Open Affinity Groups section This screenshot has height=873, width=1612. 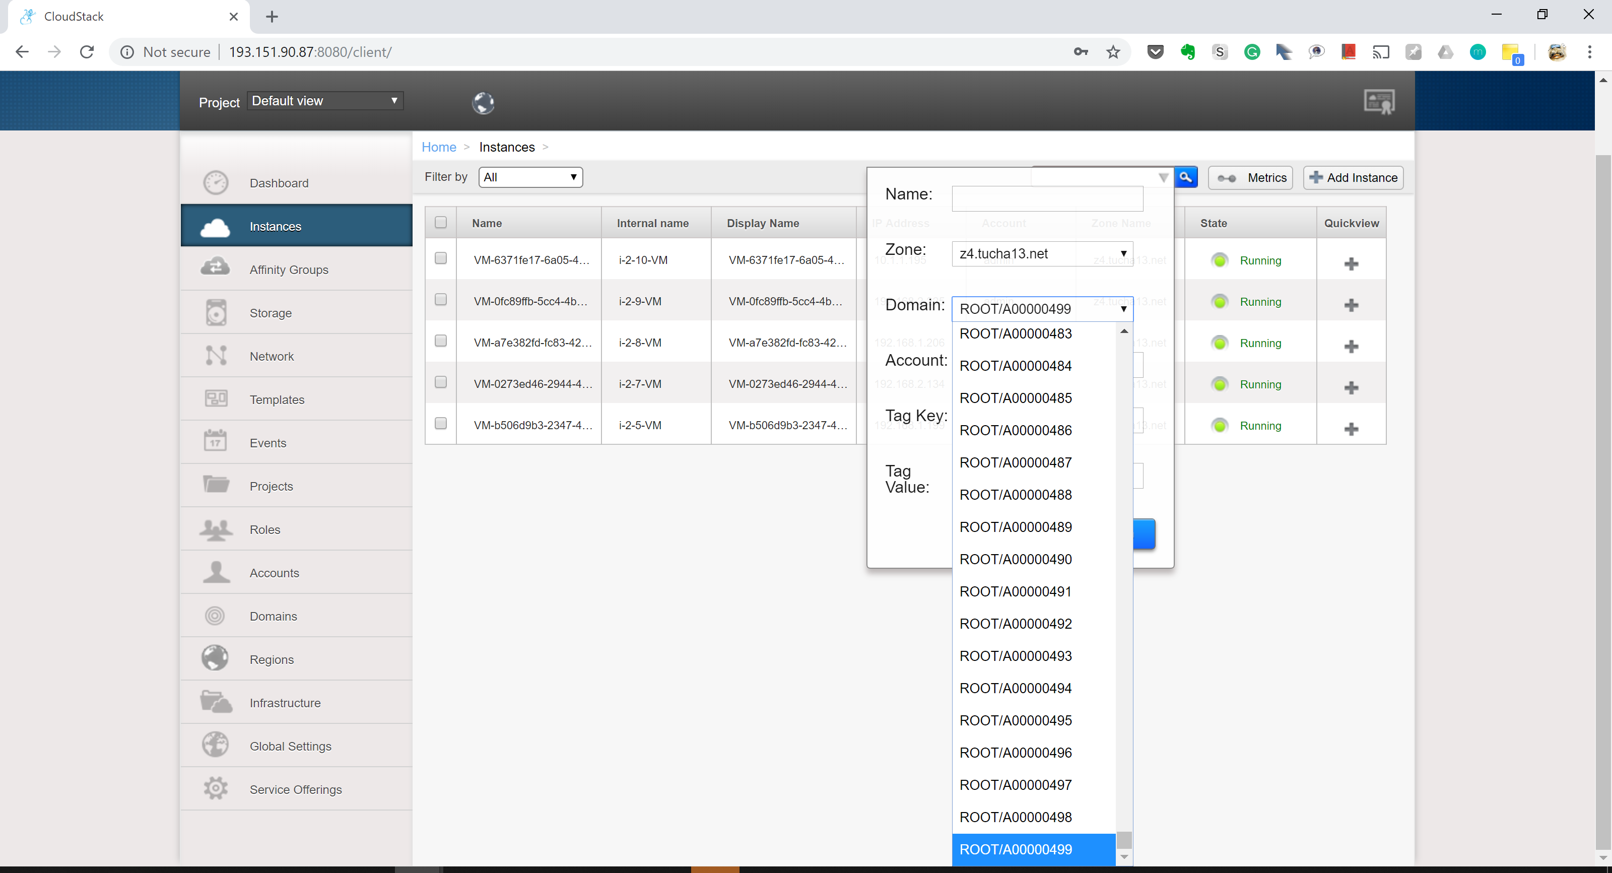296,269
